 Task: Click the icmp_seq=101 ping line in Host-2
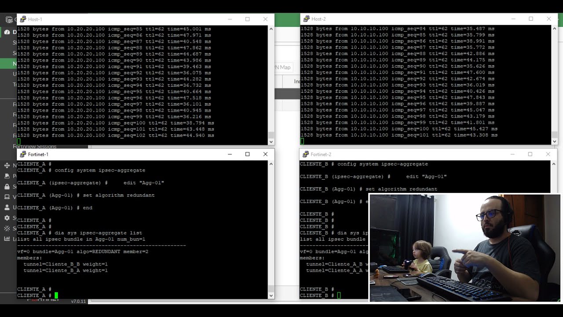[399, 135]
